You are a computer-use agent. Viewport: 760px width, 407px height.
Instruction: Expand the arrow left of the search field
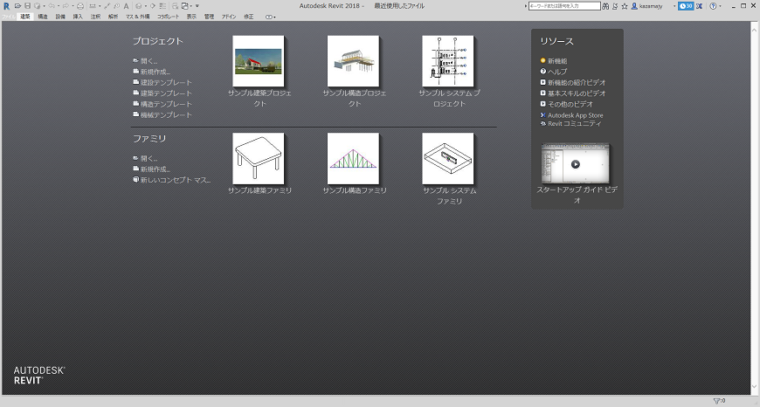[526, 6]
